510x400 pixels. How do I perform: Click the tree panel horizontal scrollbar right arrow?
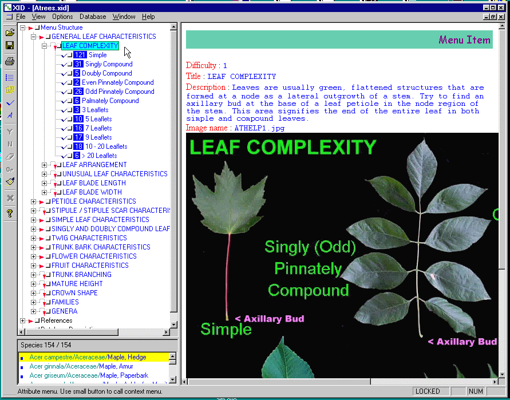pyautogui.click(x=167, y=332)
